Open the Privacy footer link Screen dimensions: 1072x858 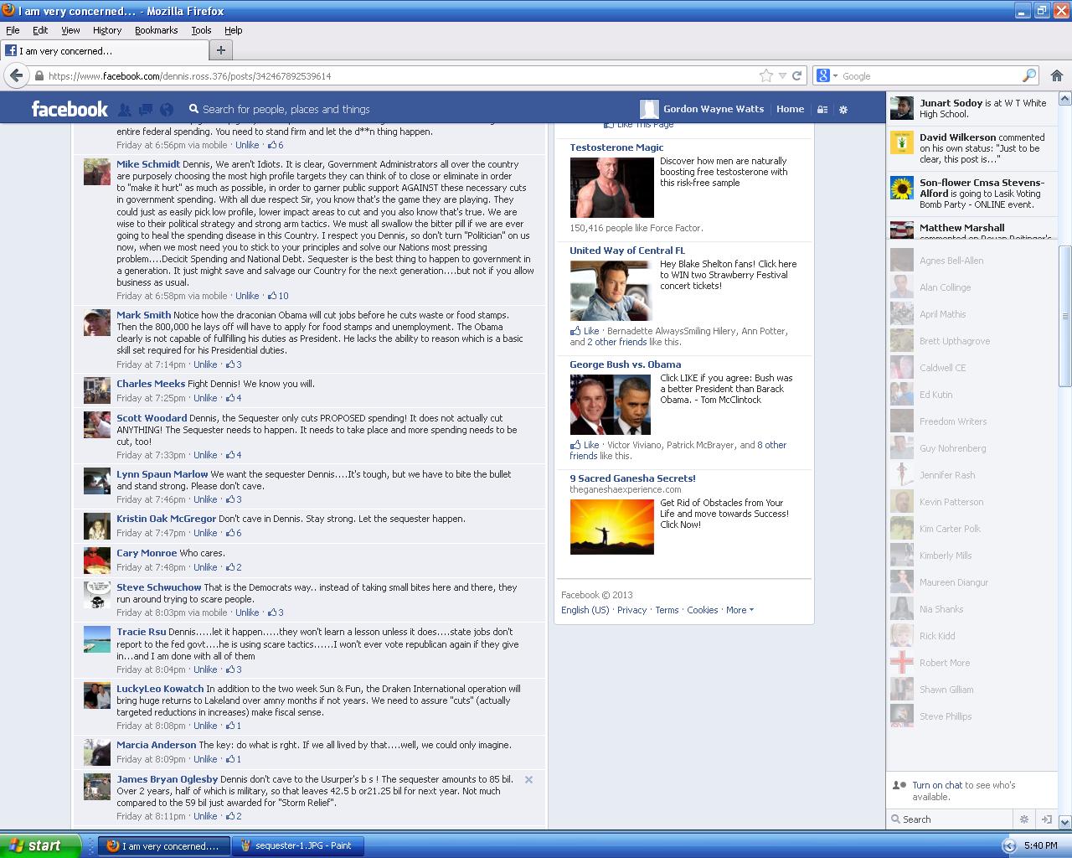pos(631,610)
